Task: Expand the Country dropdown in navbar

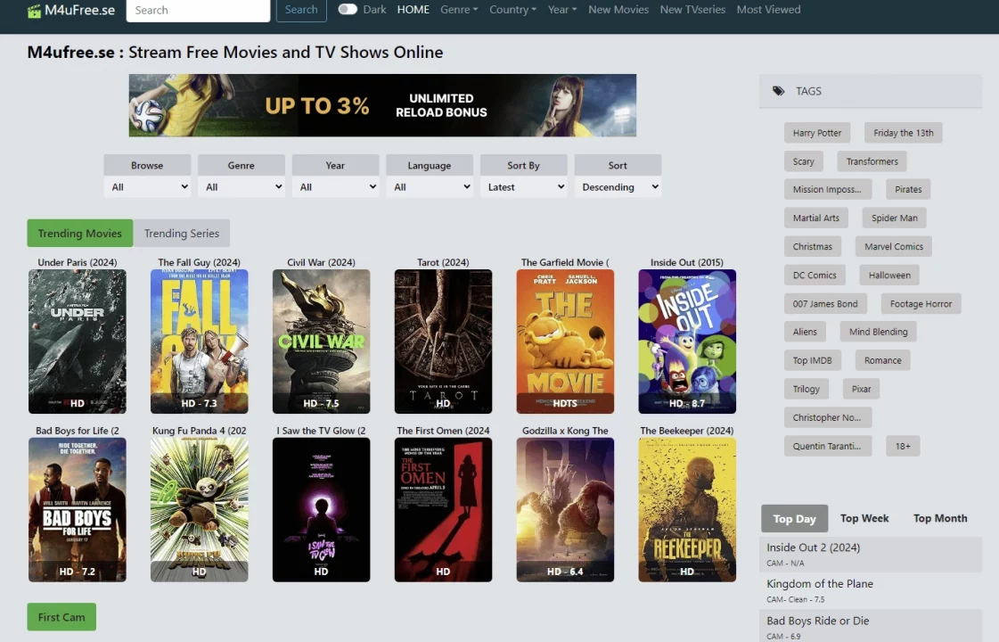Action: point(512,10)
